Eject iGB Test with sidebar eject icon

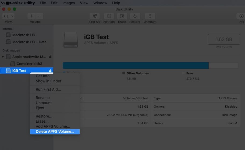(x=50, y=71)
